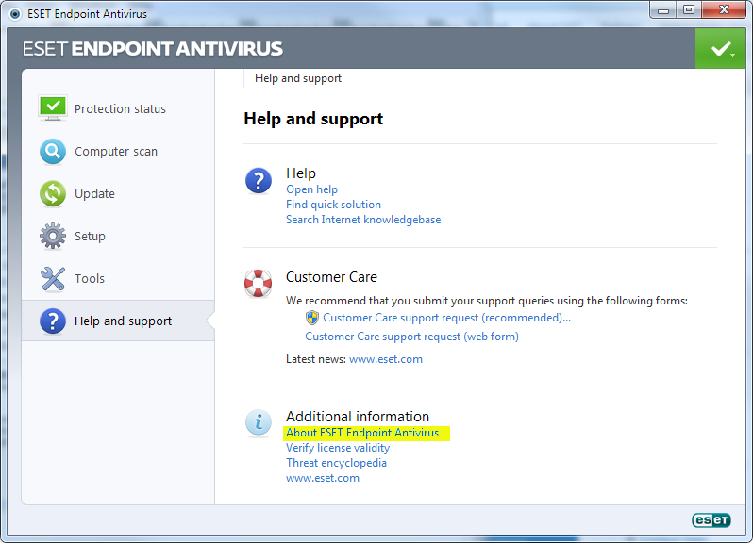Click the shield icon beside support request
The width and height of the screenshot is (753, 543).
click(312, 318)
